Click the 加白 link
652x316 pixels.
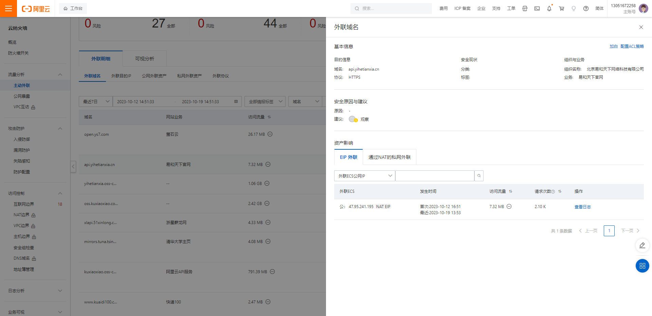pyautogui.click(x=614, y=47)
